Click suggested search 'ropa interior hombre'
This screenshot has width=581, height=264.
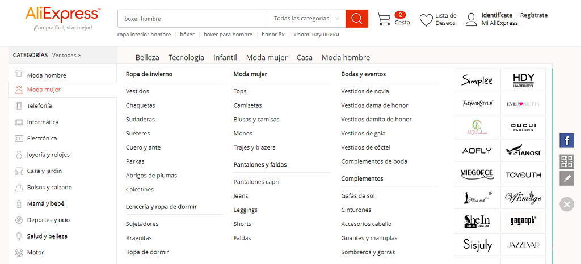pyautogui.click(x=144, y=35)
